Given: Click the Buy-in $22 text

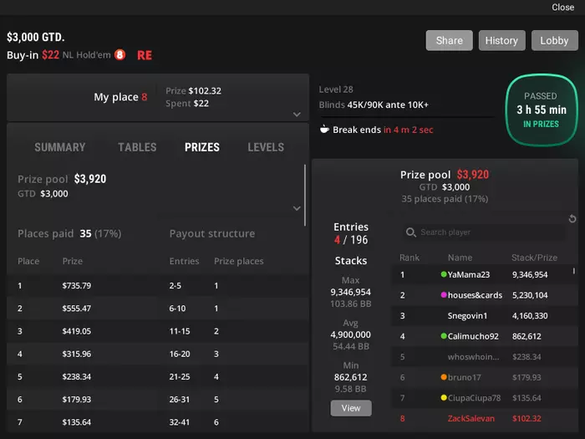Looking at the screenshot, I should click(x=33, y=55).
